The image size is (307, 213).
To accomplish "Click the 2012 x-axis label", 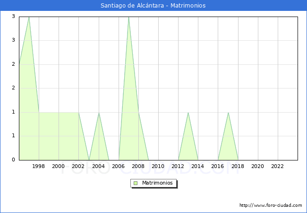I will point(178,166).
